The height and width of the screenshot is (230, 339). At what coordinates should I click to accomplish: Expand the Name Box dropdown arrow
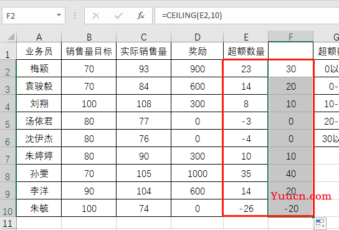59,15
